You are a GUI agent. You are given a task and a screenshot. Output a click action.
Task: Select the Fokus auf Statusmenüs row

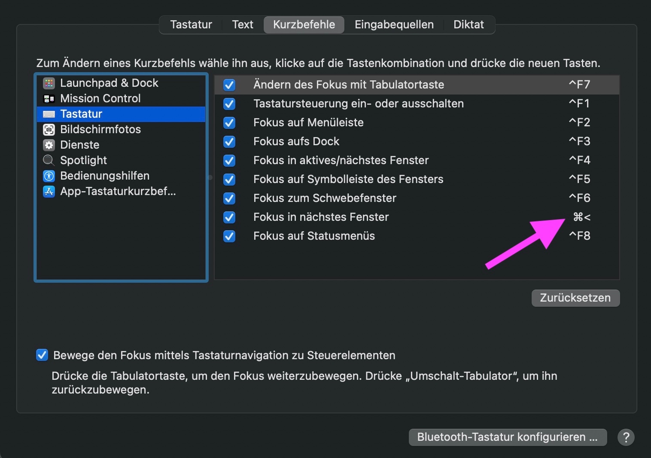tap(314, 236)
